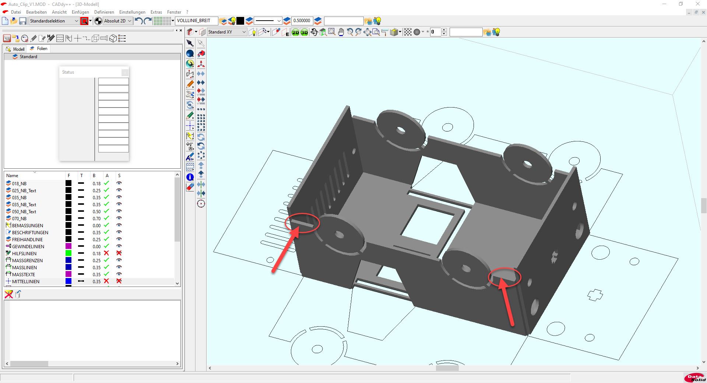Activate 3D view with the green 3D button
Viewport: 707px width, 383px height.
[304, 32]
